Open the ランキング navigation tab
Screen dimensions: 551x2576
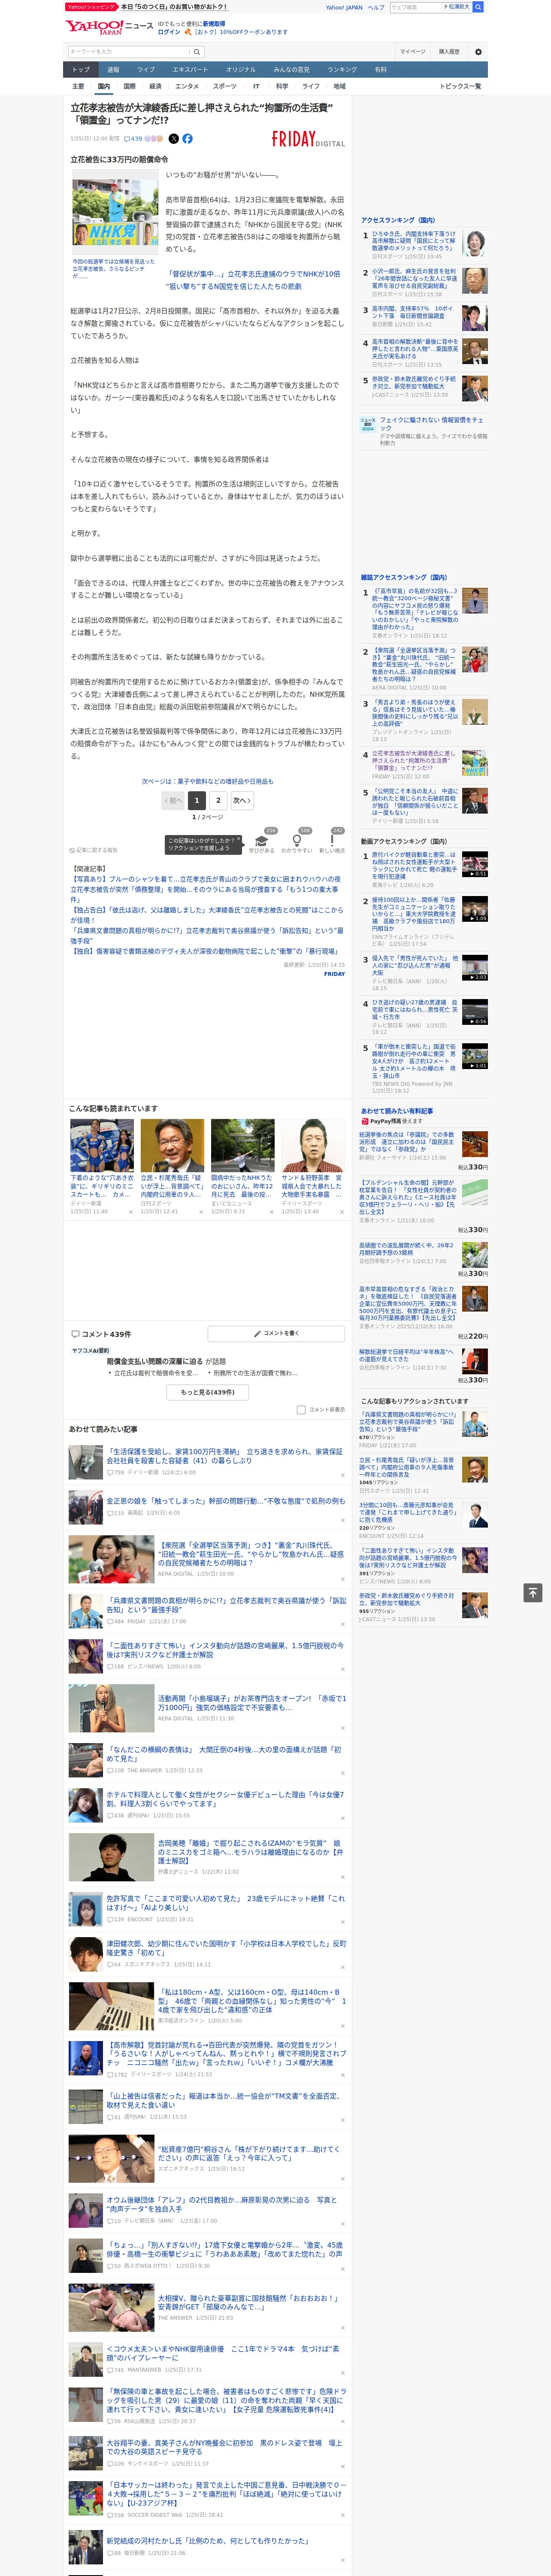pyautogui.click(x=342, y=70)
